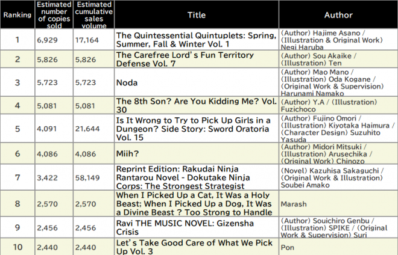398x255 pixels.
Task: Click the Marash author cell
Action: 338,204
